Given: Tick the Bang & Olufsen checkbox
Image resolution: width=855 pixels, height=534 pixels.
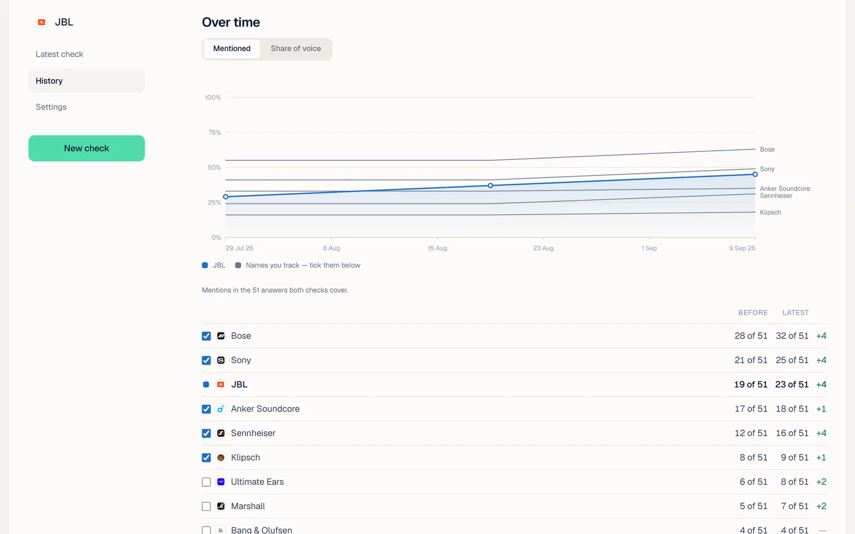Looking at the screenshot, I should click(206, 530).
